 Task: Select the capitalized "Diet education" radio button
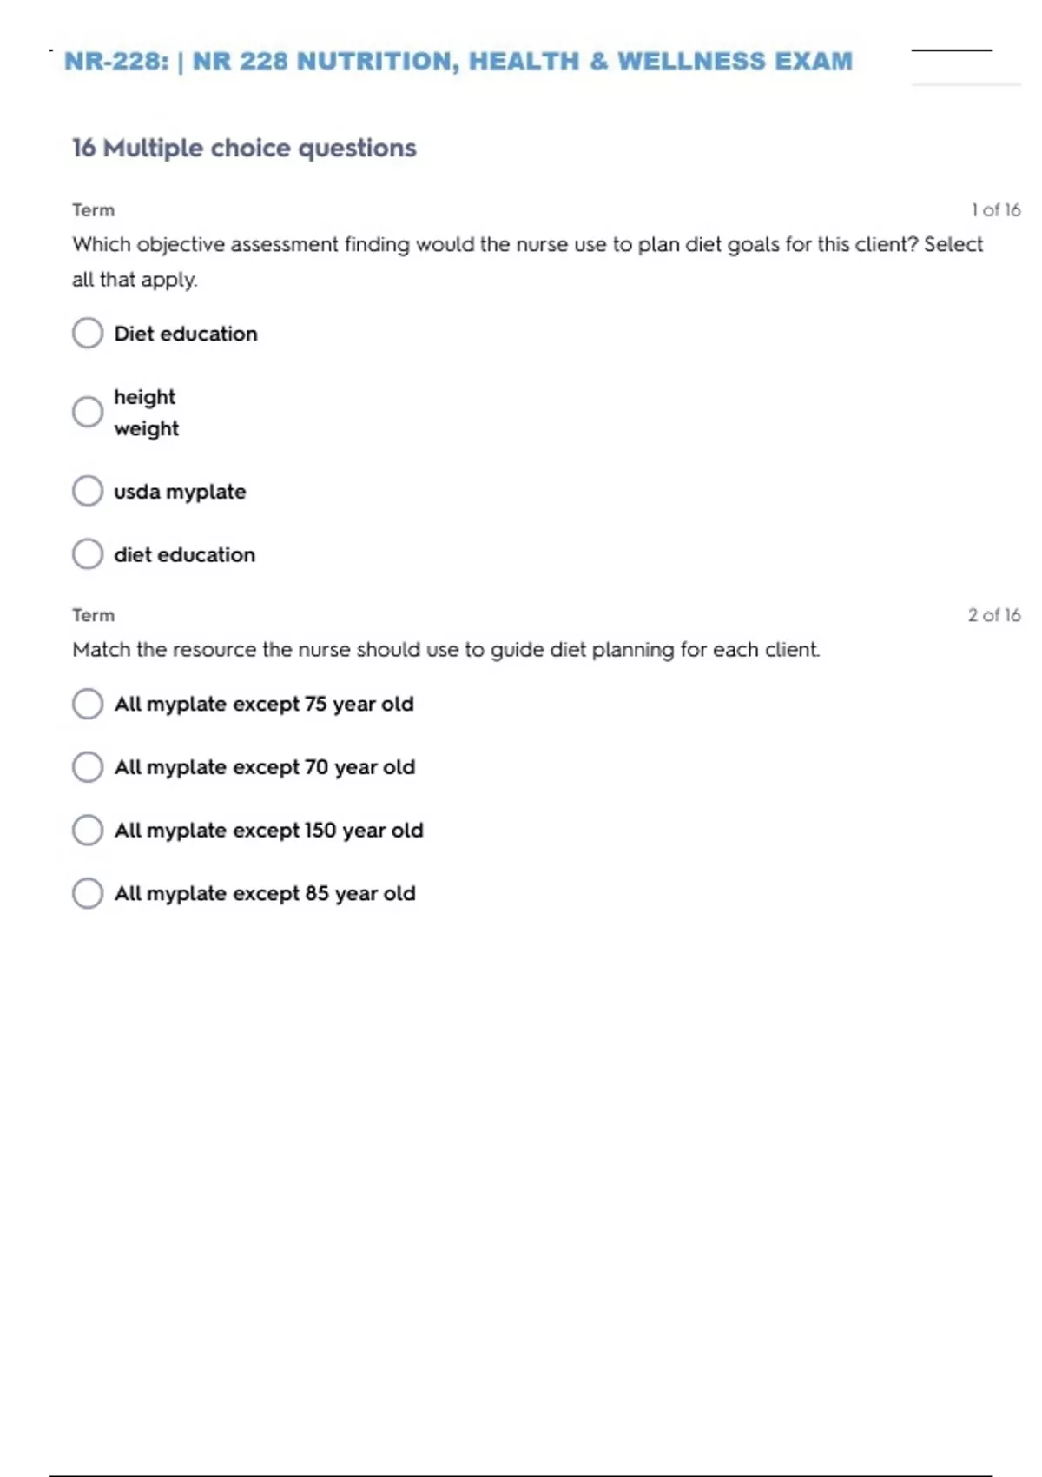88,333
